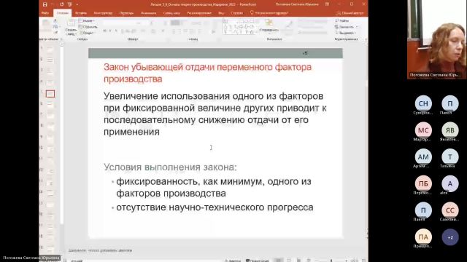
Task: Toggle the Примечания comments button in status bar
Action: [x=258, y=261]
